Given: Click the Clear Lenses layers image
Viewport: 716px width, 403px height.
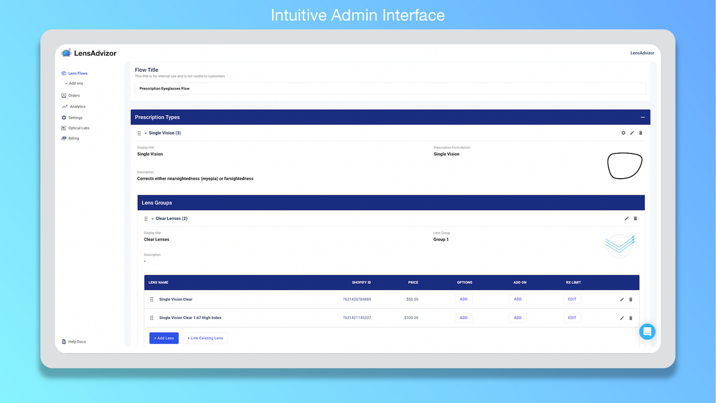Looking at the screenshot, I should (x=620, y=245).
